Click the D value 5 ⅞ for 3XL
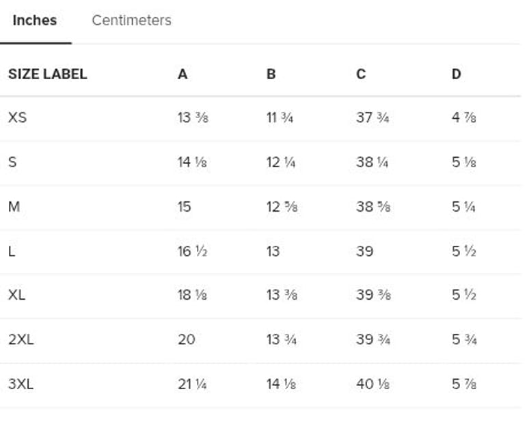The height and width of the screenshot is (437, 525). click(464, 384)
